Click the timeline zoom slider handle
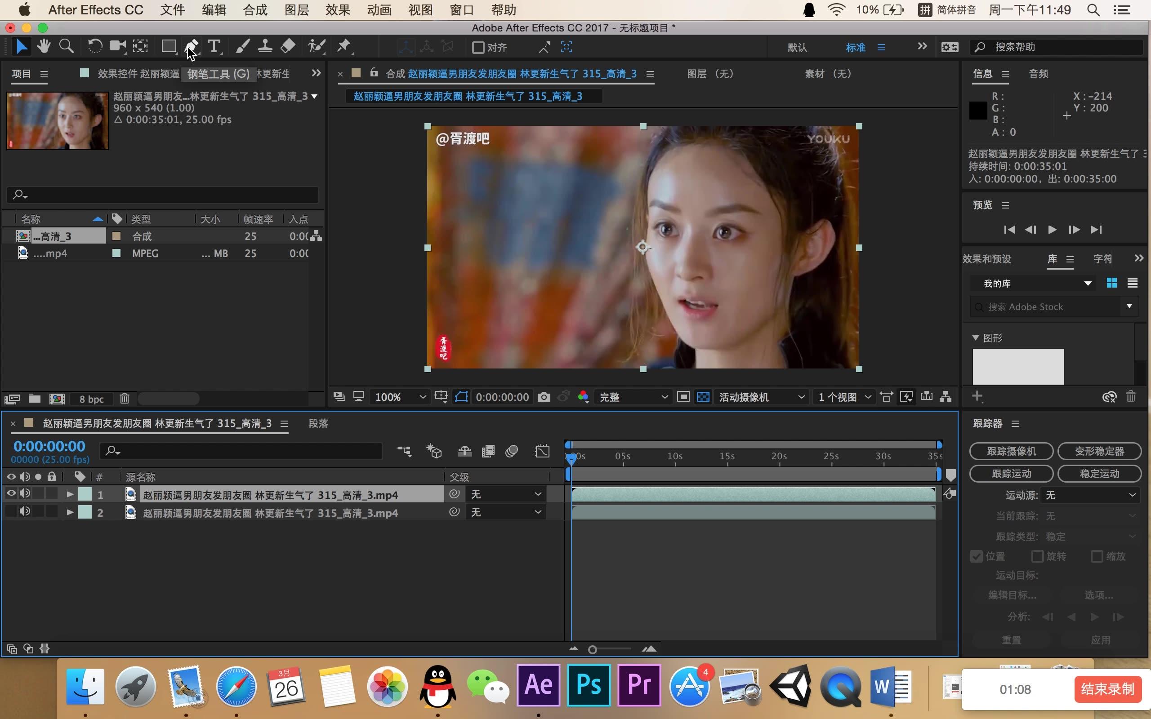 [592, 650]
